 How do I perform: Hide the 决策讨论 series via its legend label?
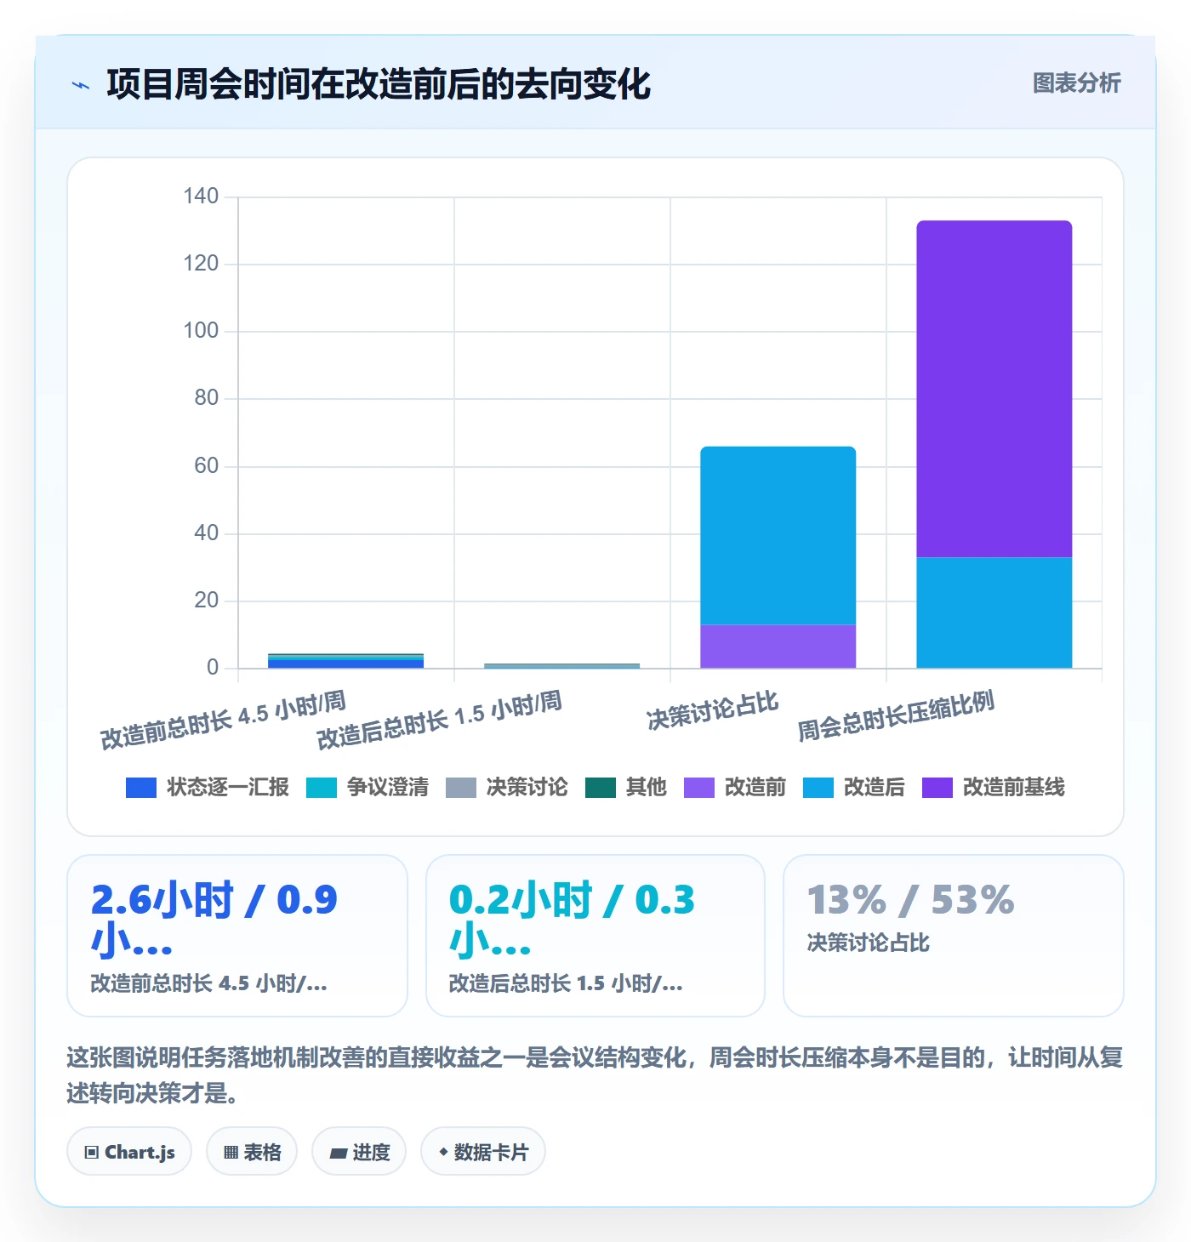(x=527, y=788)
